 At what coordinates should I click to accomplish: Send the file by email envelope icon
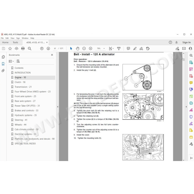[x=184, y=48]
